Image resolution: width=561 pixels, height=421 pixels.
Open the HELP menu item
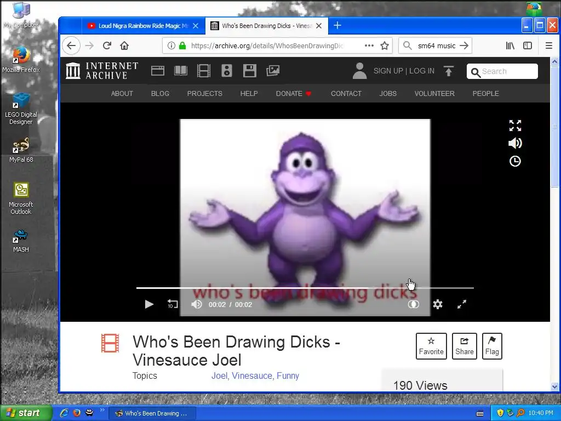[249, 93]
